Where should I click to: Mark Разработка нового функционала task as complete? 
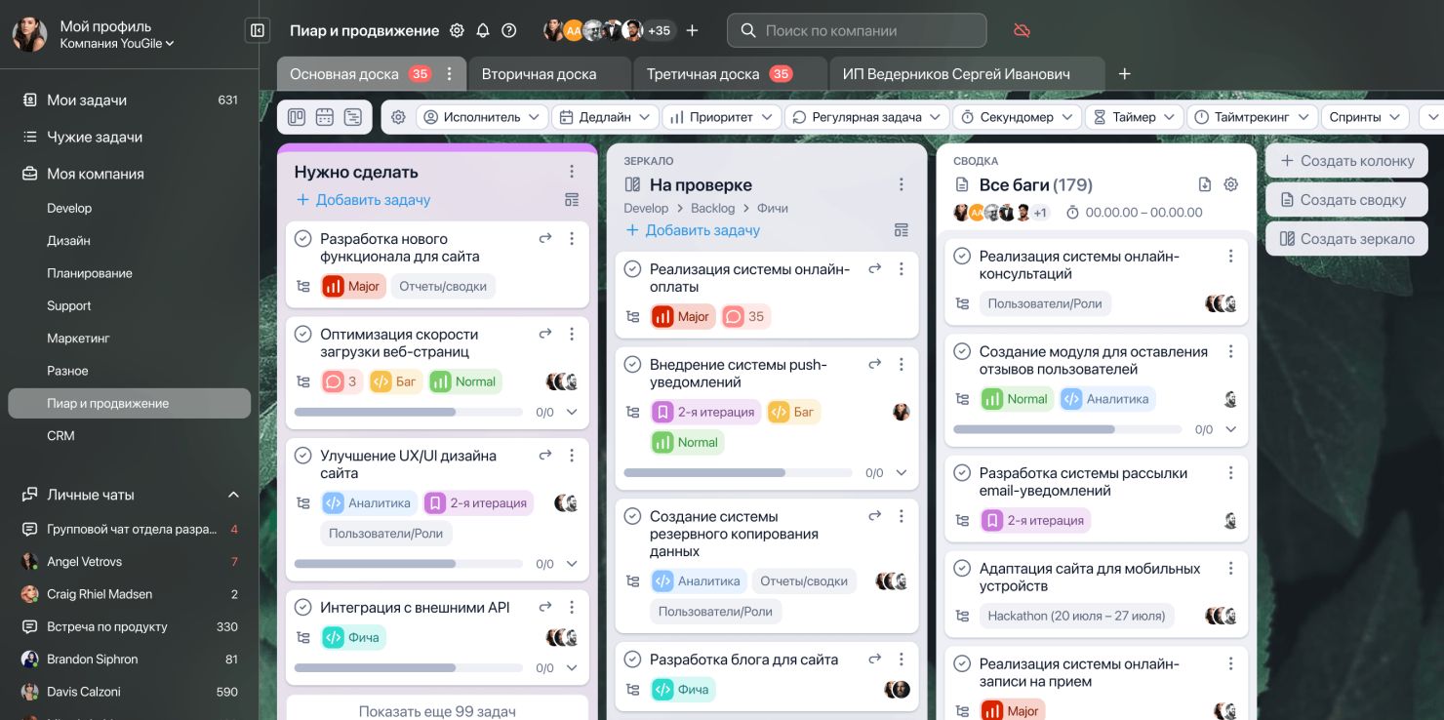pos(303,239)
